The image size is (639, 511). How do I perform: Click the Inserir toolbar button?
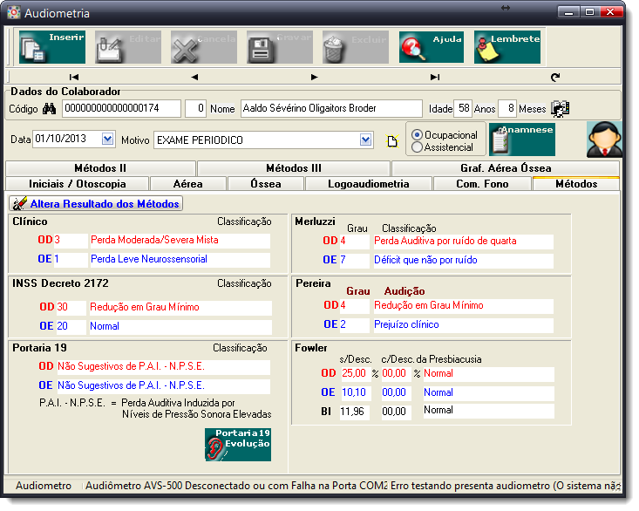point(52,47)
